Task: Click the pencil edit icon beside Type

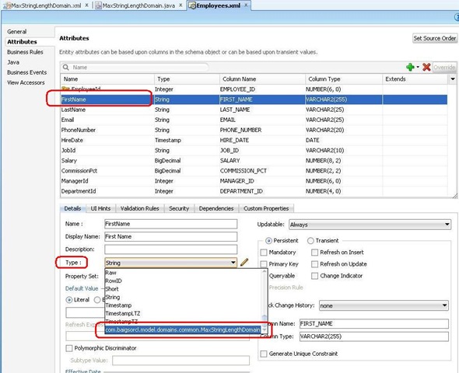Action: [x=244, y=262]
